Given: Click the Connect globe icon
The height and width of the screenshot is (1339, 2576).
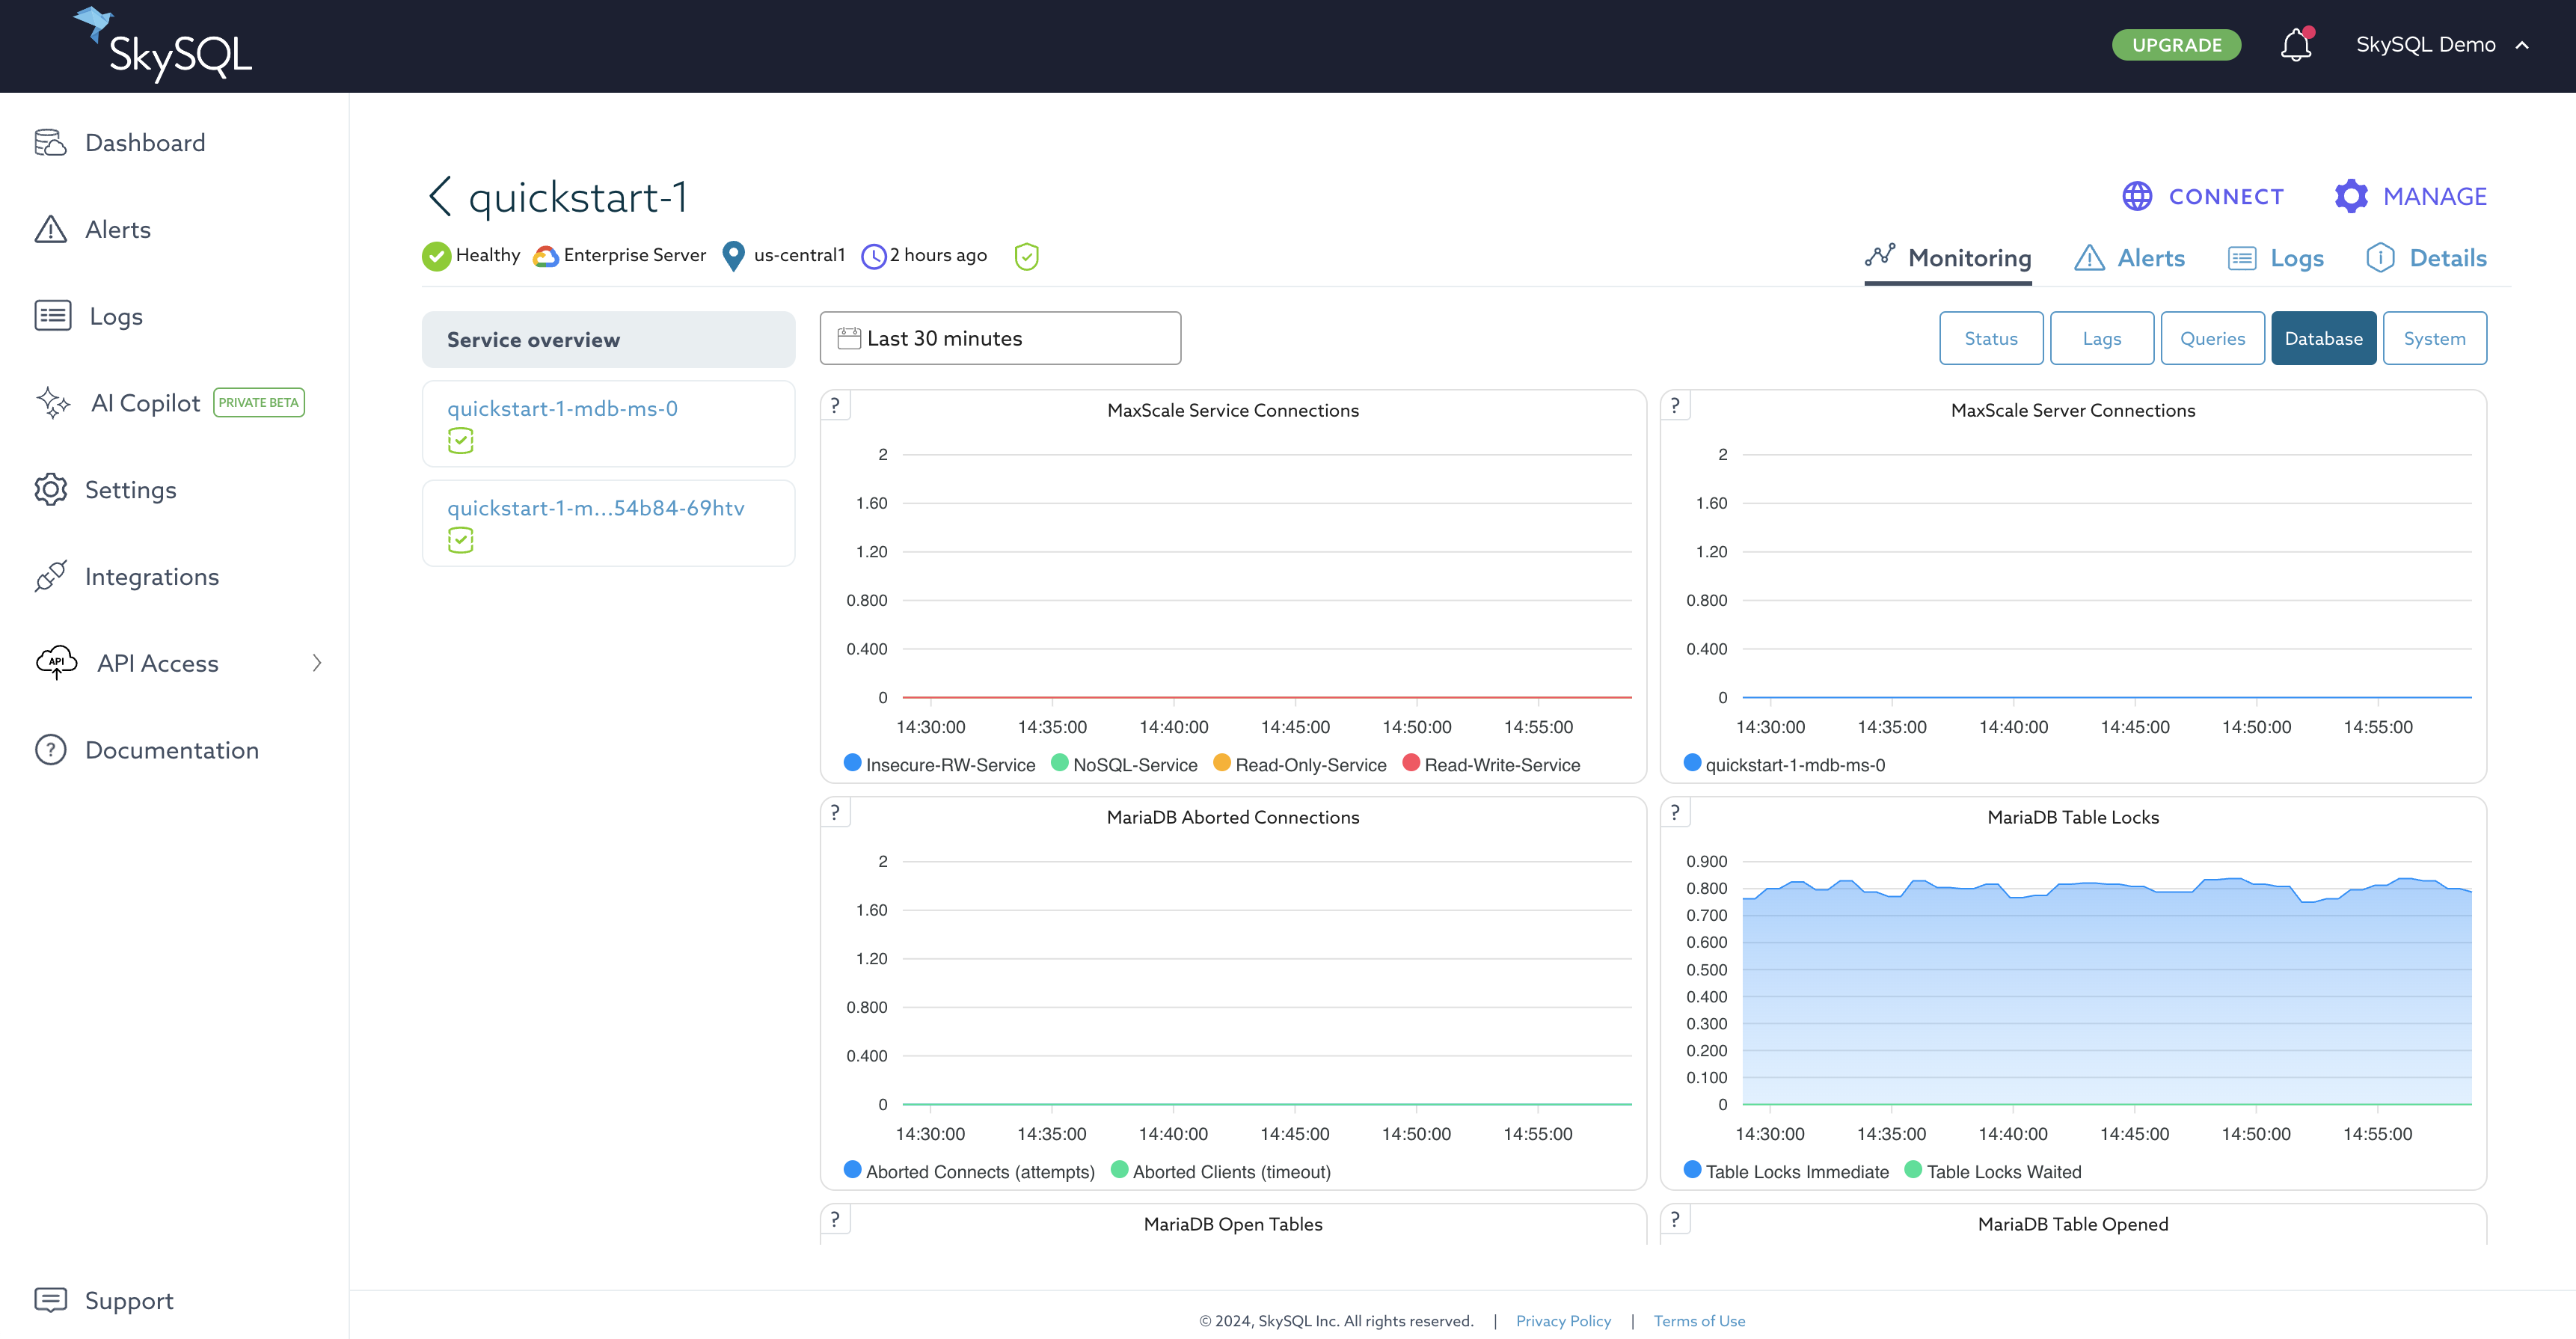Looking at the screenshot, I should [x=2137, y=196].
